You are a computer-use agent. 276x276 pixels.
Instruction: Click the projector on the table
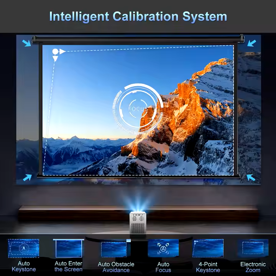(x=138, y=223)
